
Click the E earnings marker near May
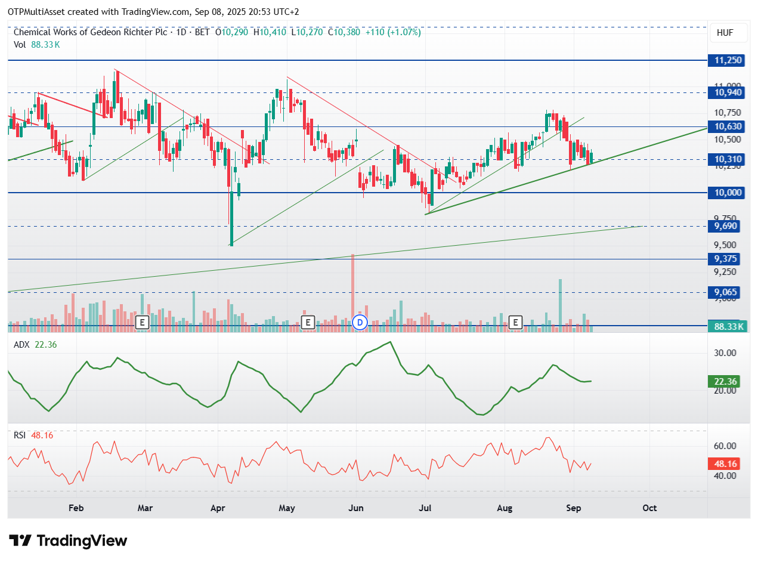coord(308,323)
